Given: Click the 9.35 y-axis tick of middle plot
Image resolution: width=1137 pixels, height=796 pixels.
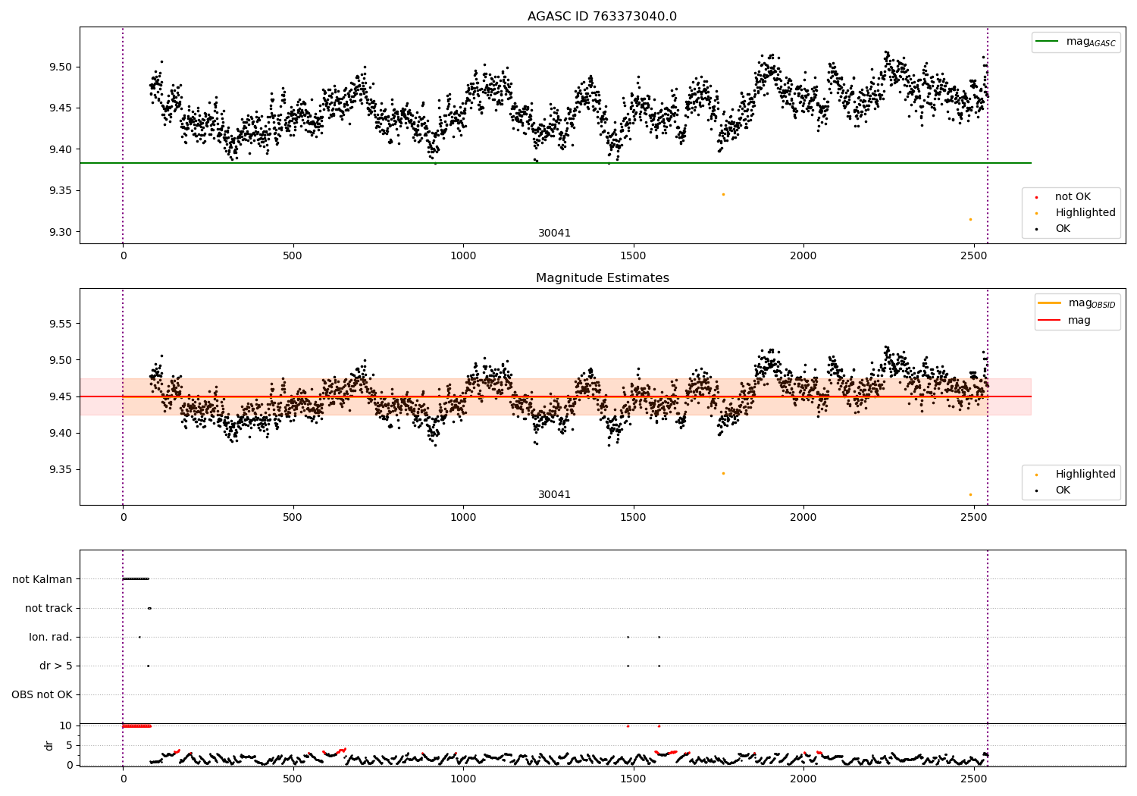Looking at the screenshot, I should point(60,469).
